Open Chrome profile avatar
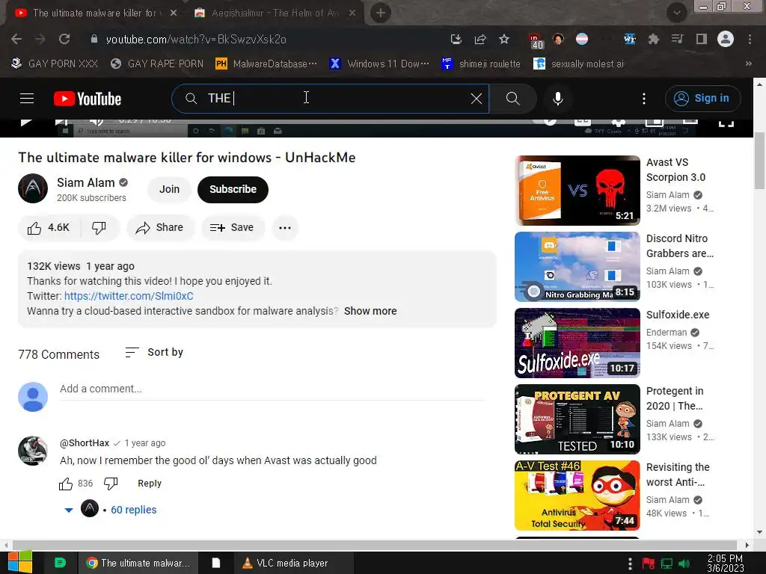 [x=726, y=39]
